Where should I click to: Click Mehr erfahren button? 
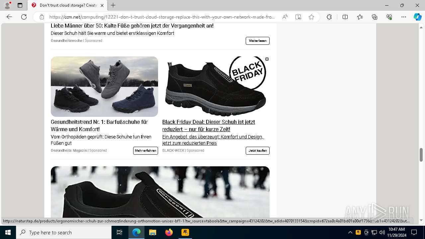coord(145,150)
